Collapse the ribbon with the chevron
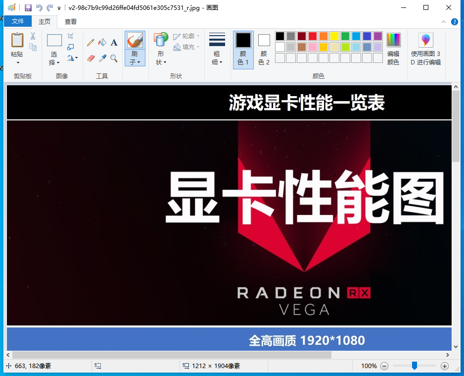Viewport: 464px width, 376px height. tap(444, 22)
